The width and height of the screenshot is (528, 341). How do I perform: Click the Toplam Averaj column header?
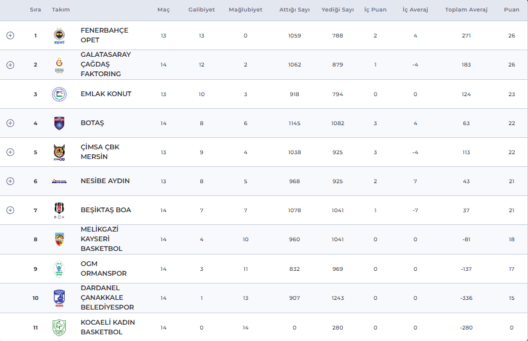coord(466,10)
